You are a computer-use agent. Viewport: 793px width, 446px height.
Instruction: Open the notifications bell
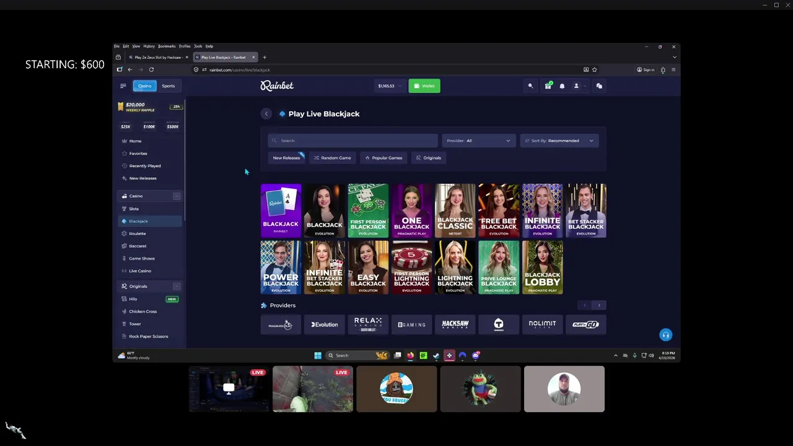562,86
